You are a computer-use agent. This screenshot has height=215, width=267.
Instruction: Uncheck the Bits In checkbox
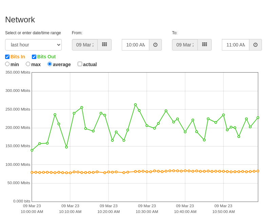click(7, 57)
